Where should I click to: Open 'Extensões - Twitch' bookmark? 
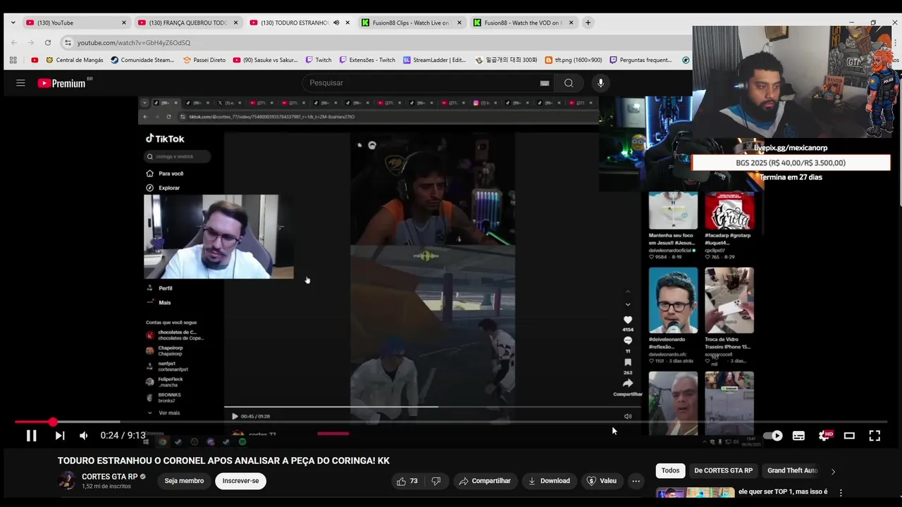click(366, 60)
